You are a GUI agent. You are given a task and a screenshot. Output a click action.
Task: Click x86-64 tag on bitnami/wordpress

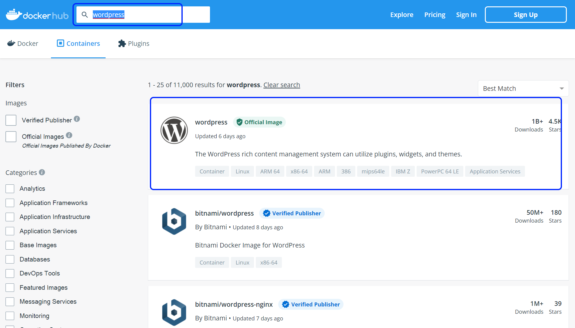(x=269, y=262)
